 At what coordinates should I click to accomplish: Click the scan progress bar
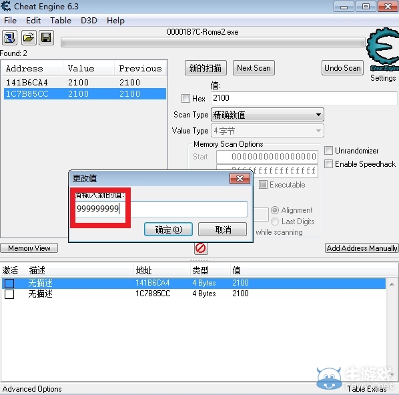tap(213, 42)
